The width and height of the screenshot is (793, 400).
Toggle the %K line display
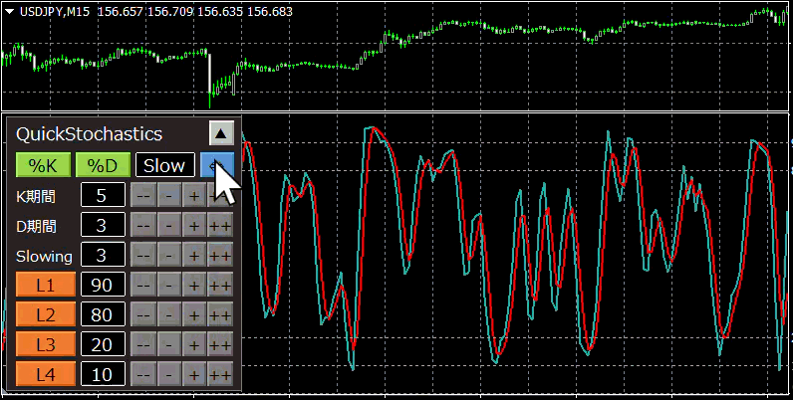pyautogui.click(x=43, y=165)
